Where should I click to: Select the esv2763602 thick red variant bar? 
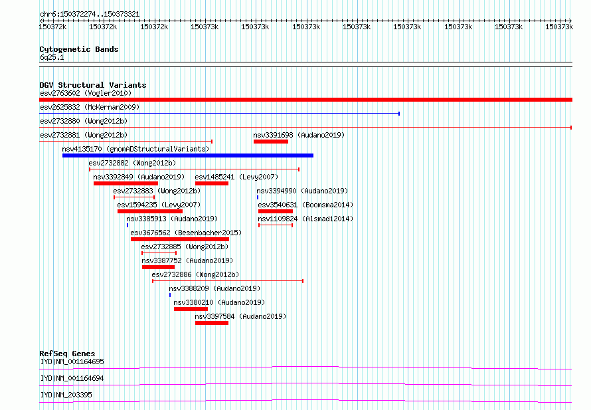pos(305,100)
